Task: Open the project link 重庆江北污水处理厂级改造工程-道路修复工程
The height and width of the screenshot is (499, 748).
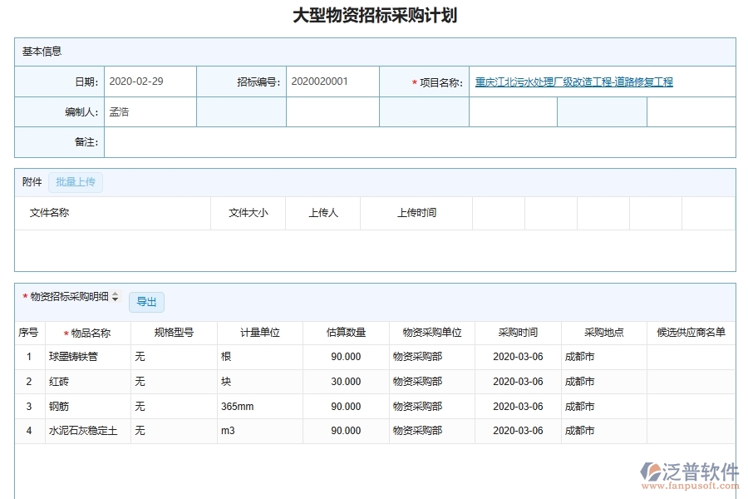Action: [x=573, y=82]
